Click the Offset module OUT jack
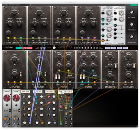140x130 pixels. click(x=61, y=123)
